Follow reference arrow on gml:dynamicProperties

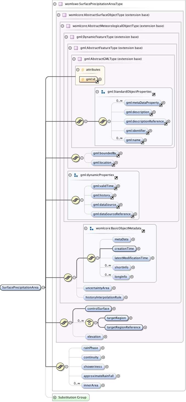(116, 178)
